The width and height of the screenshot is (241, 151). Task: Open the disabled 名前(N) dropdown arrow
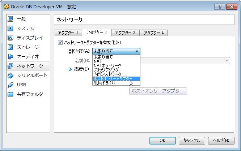[227, 61]
